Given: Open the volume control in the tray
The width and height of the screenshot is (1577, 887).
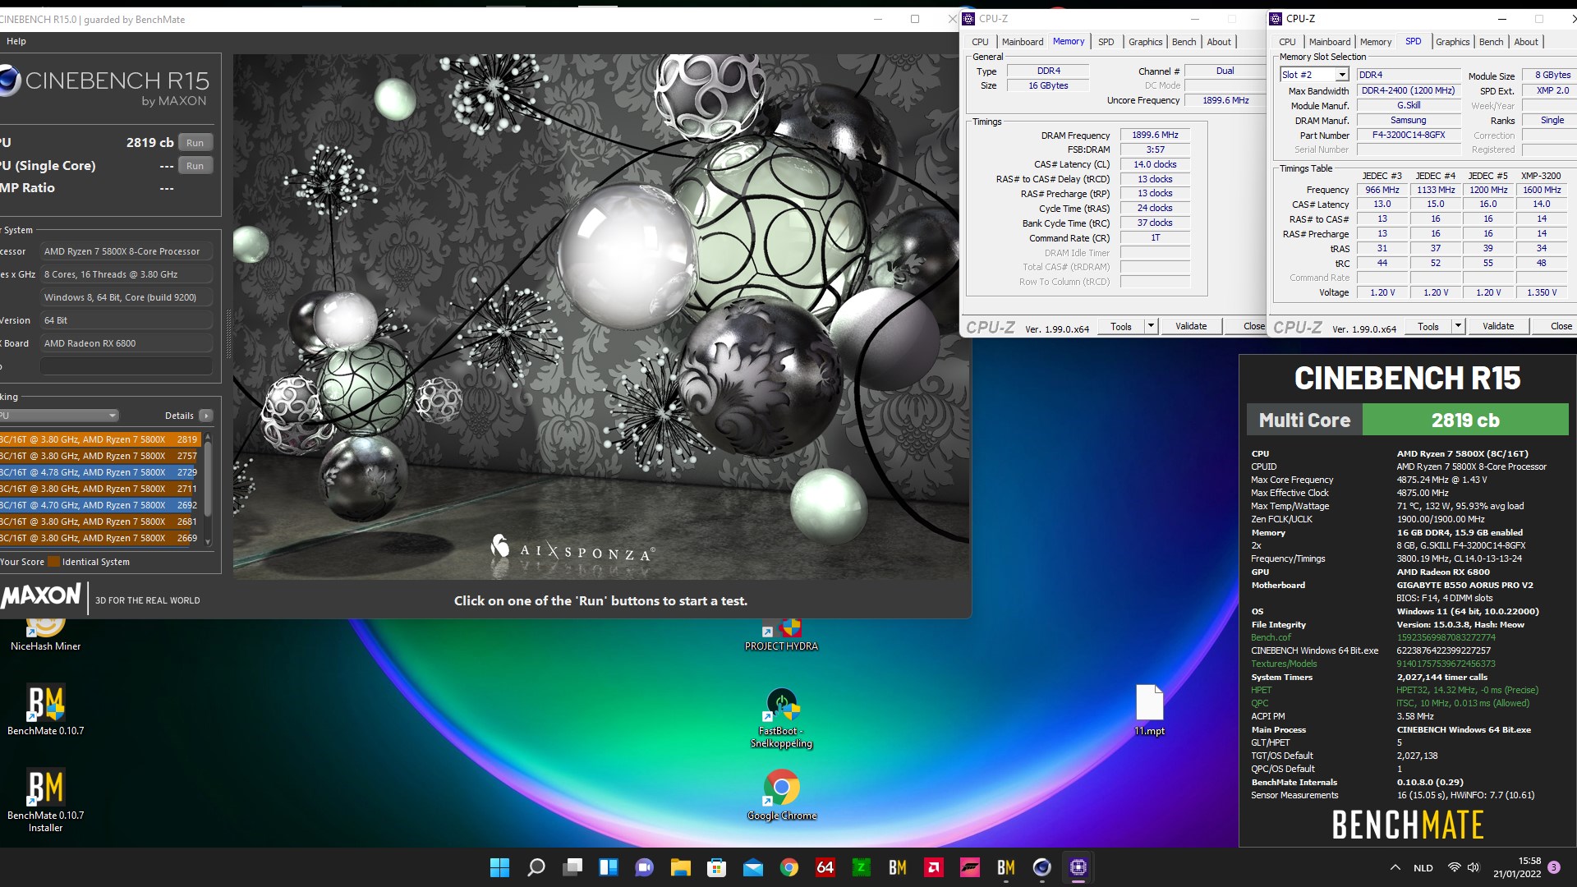Looking at the screenshot, I should click(1474, 867).
